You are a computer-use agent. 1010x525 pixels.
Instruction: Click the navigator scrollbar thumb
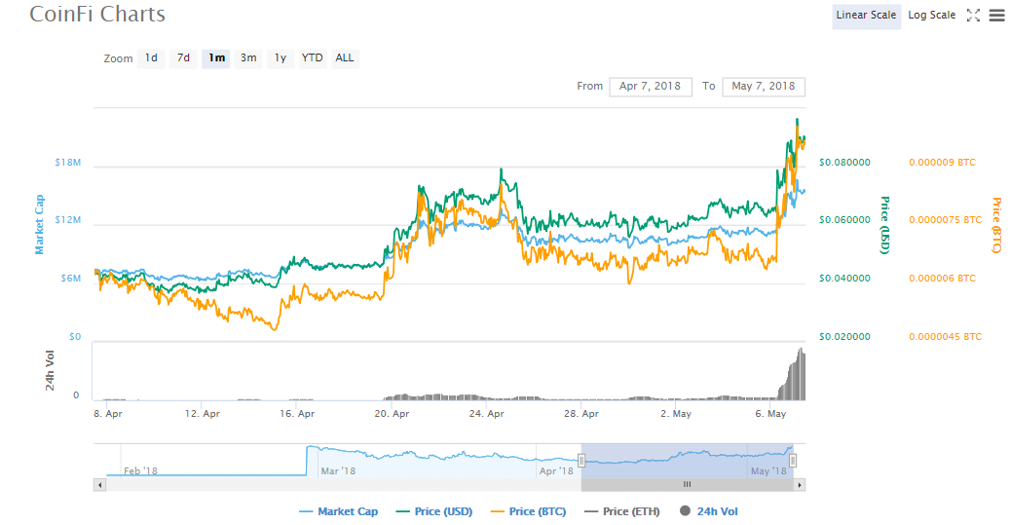coord(687,484)
